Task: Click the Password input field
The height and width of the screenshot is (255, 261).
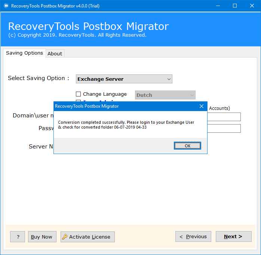Action: (x=224, y=128)
